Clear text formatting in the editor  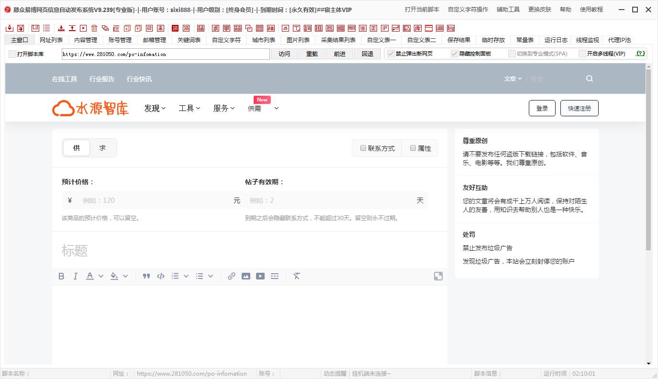tap(297, 276)
